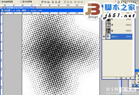
Task: Click the align right edges icon
Action: [59, 2]
